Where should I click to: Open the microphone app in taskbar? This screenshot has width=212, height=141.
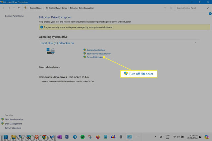pyautogui.click(x=121, y=137)
